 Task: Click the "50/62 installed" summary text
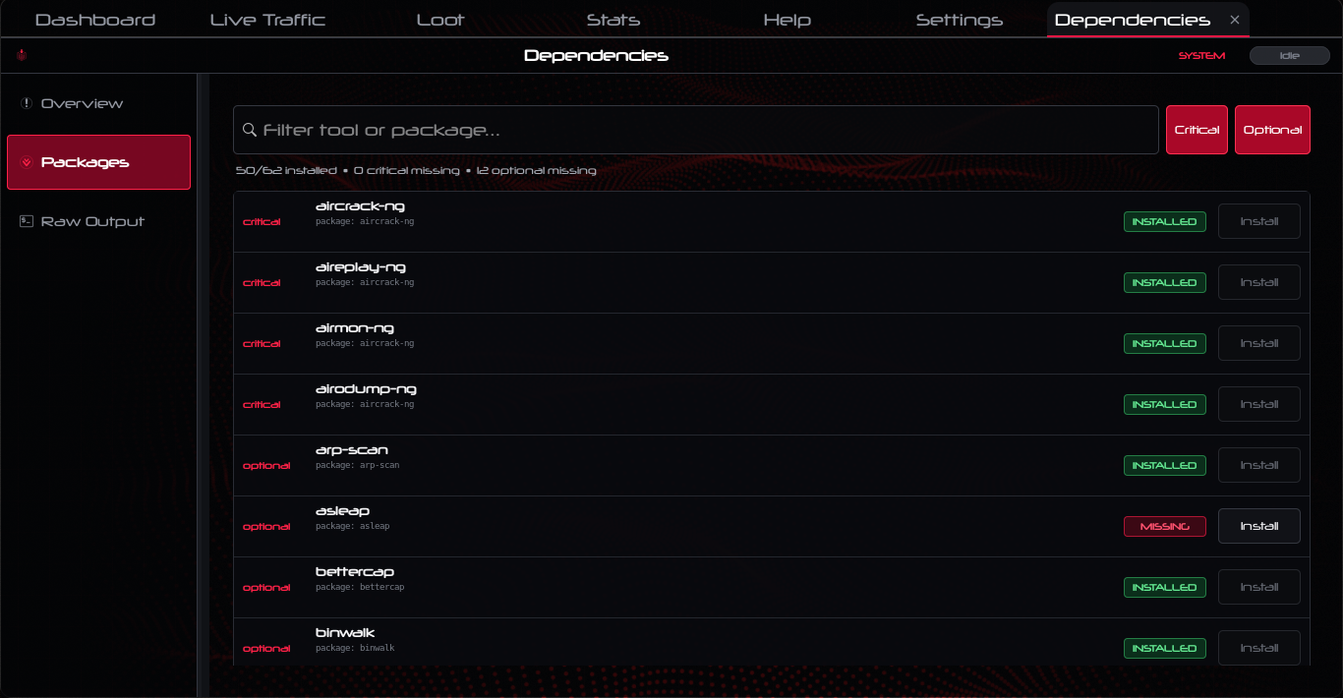(x=286, y=171)
